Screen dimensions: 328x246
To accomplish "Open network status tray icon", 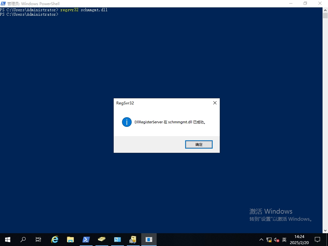I will pos(269,240).
